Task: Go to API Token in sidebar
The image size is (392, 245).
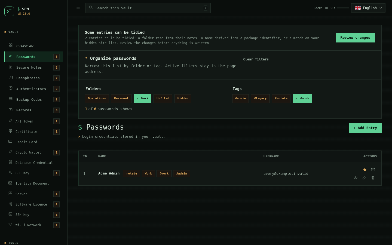Action: (x=34, y=121)
